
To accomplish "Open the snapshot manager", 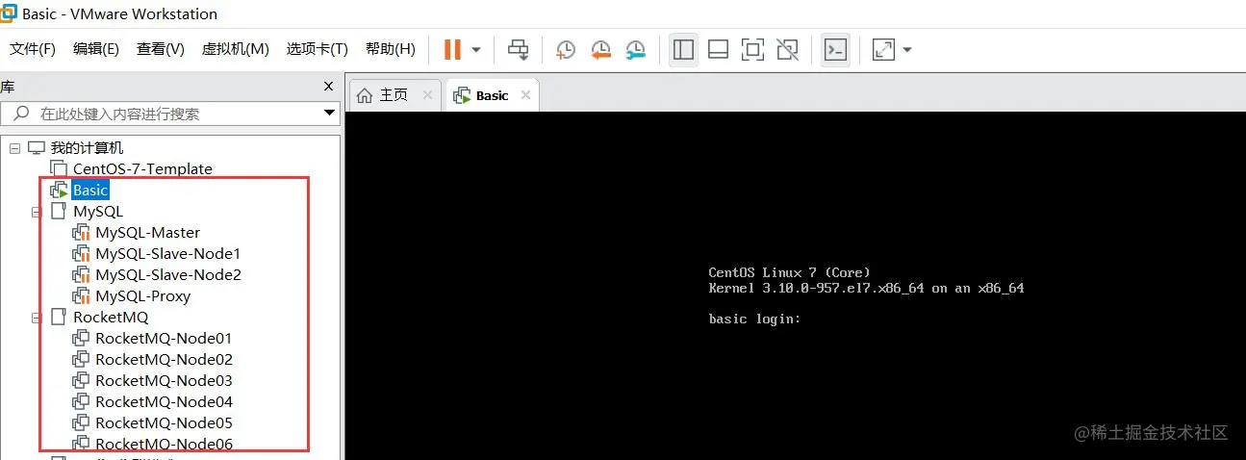I will (636, 49).
